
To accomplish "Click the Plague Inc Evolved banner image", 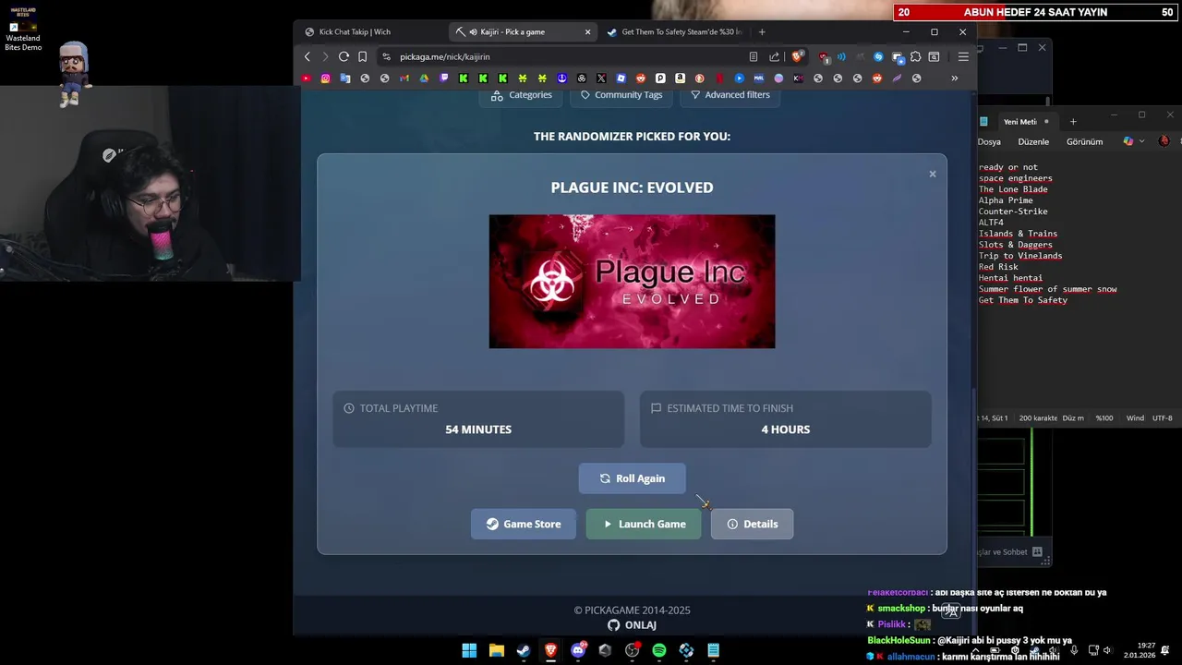I will (632, 282).
